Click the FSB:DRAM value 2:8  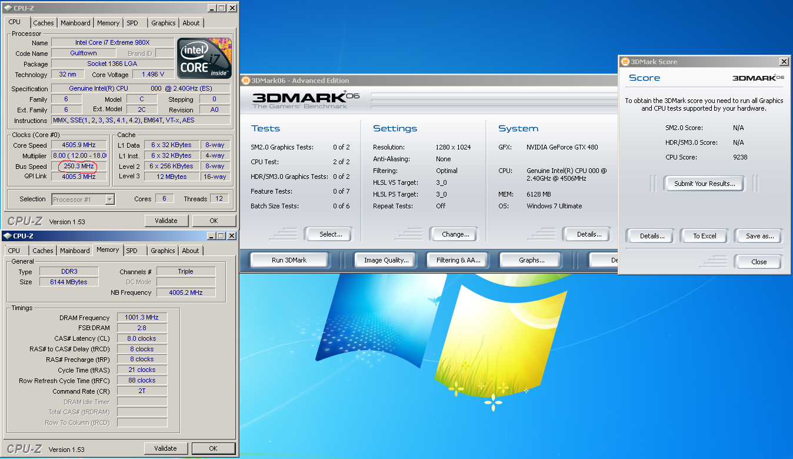point(142,328)
